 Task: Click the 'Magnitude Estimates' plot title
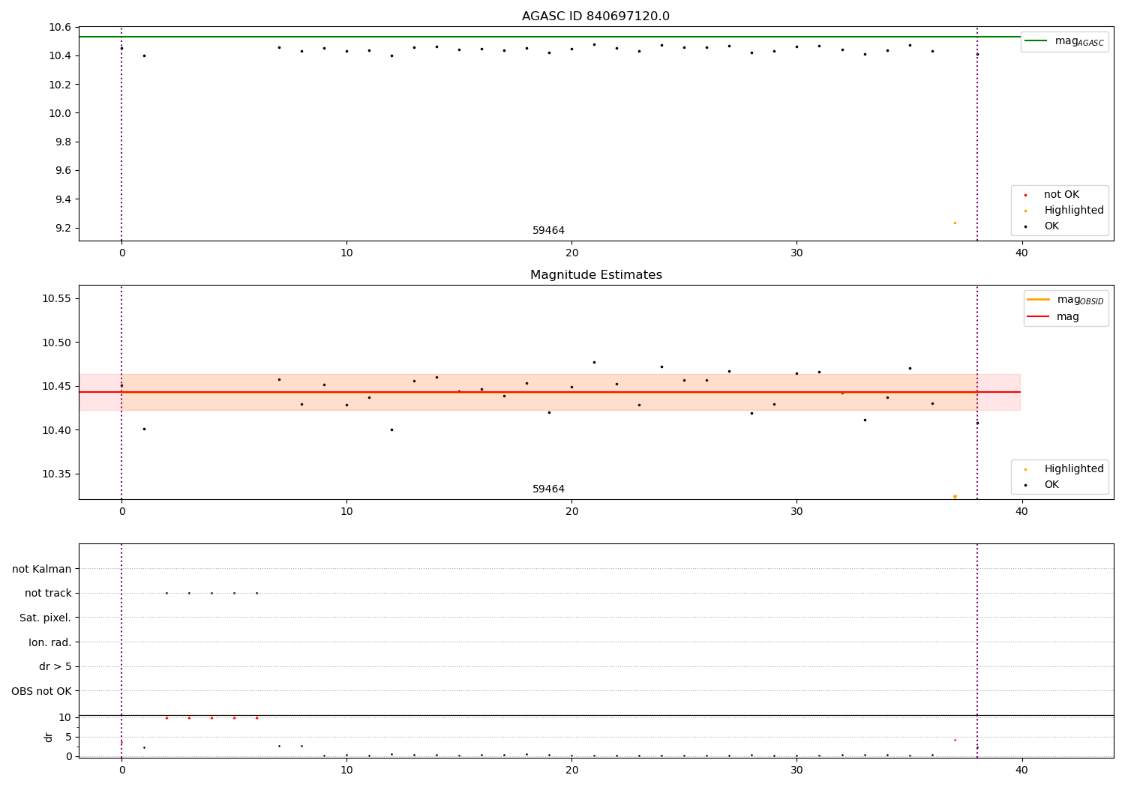click(x=595, y=275)
